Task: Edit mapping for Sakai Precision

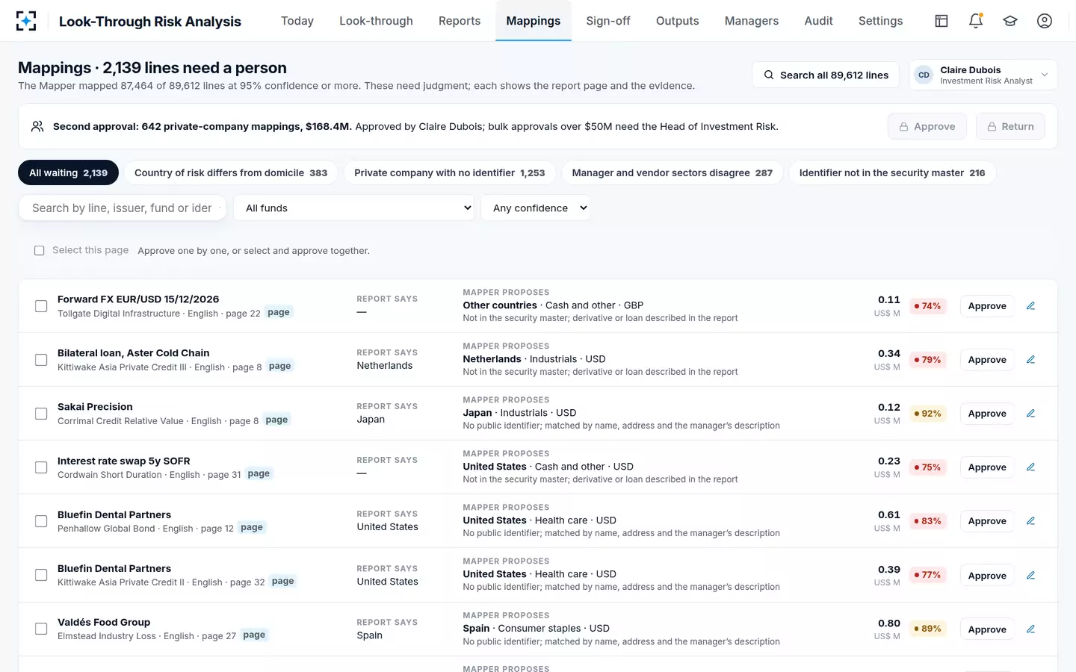Action: tap(1030, 414)
